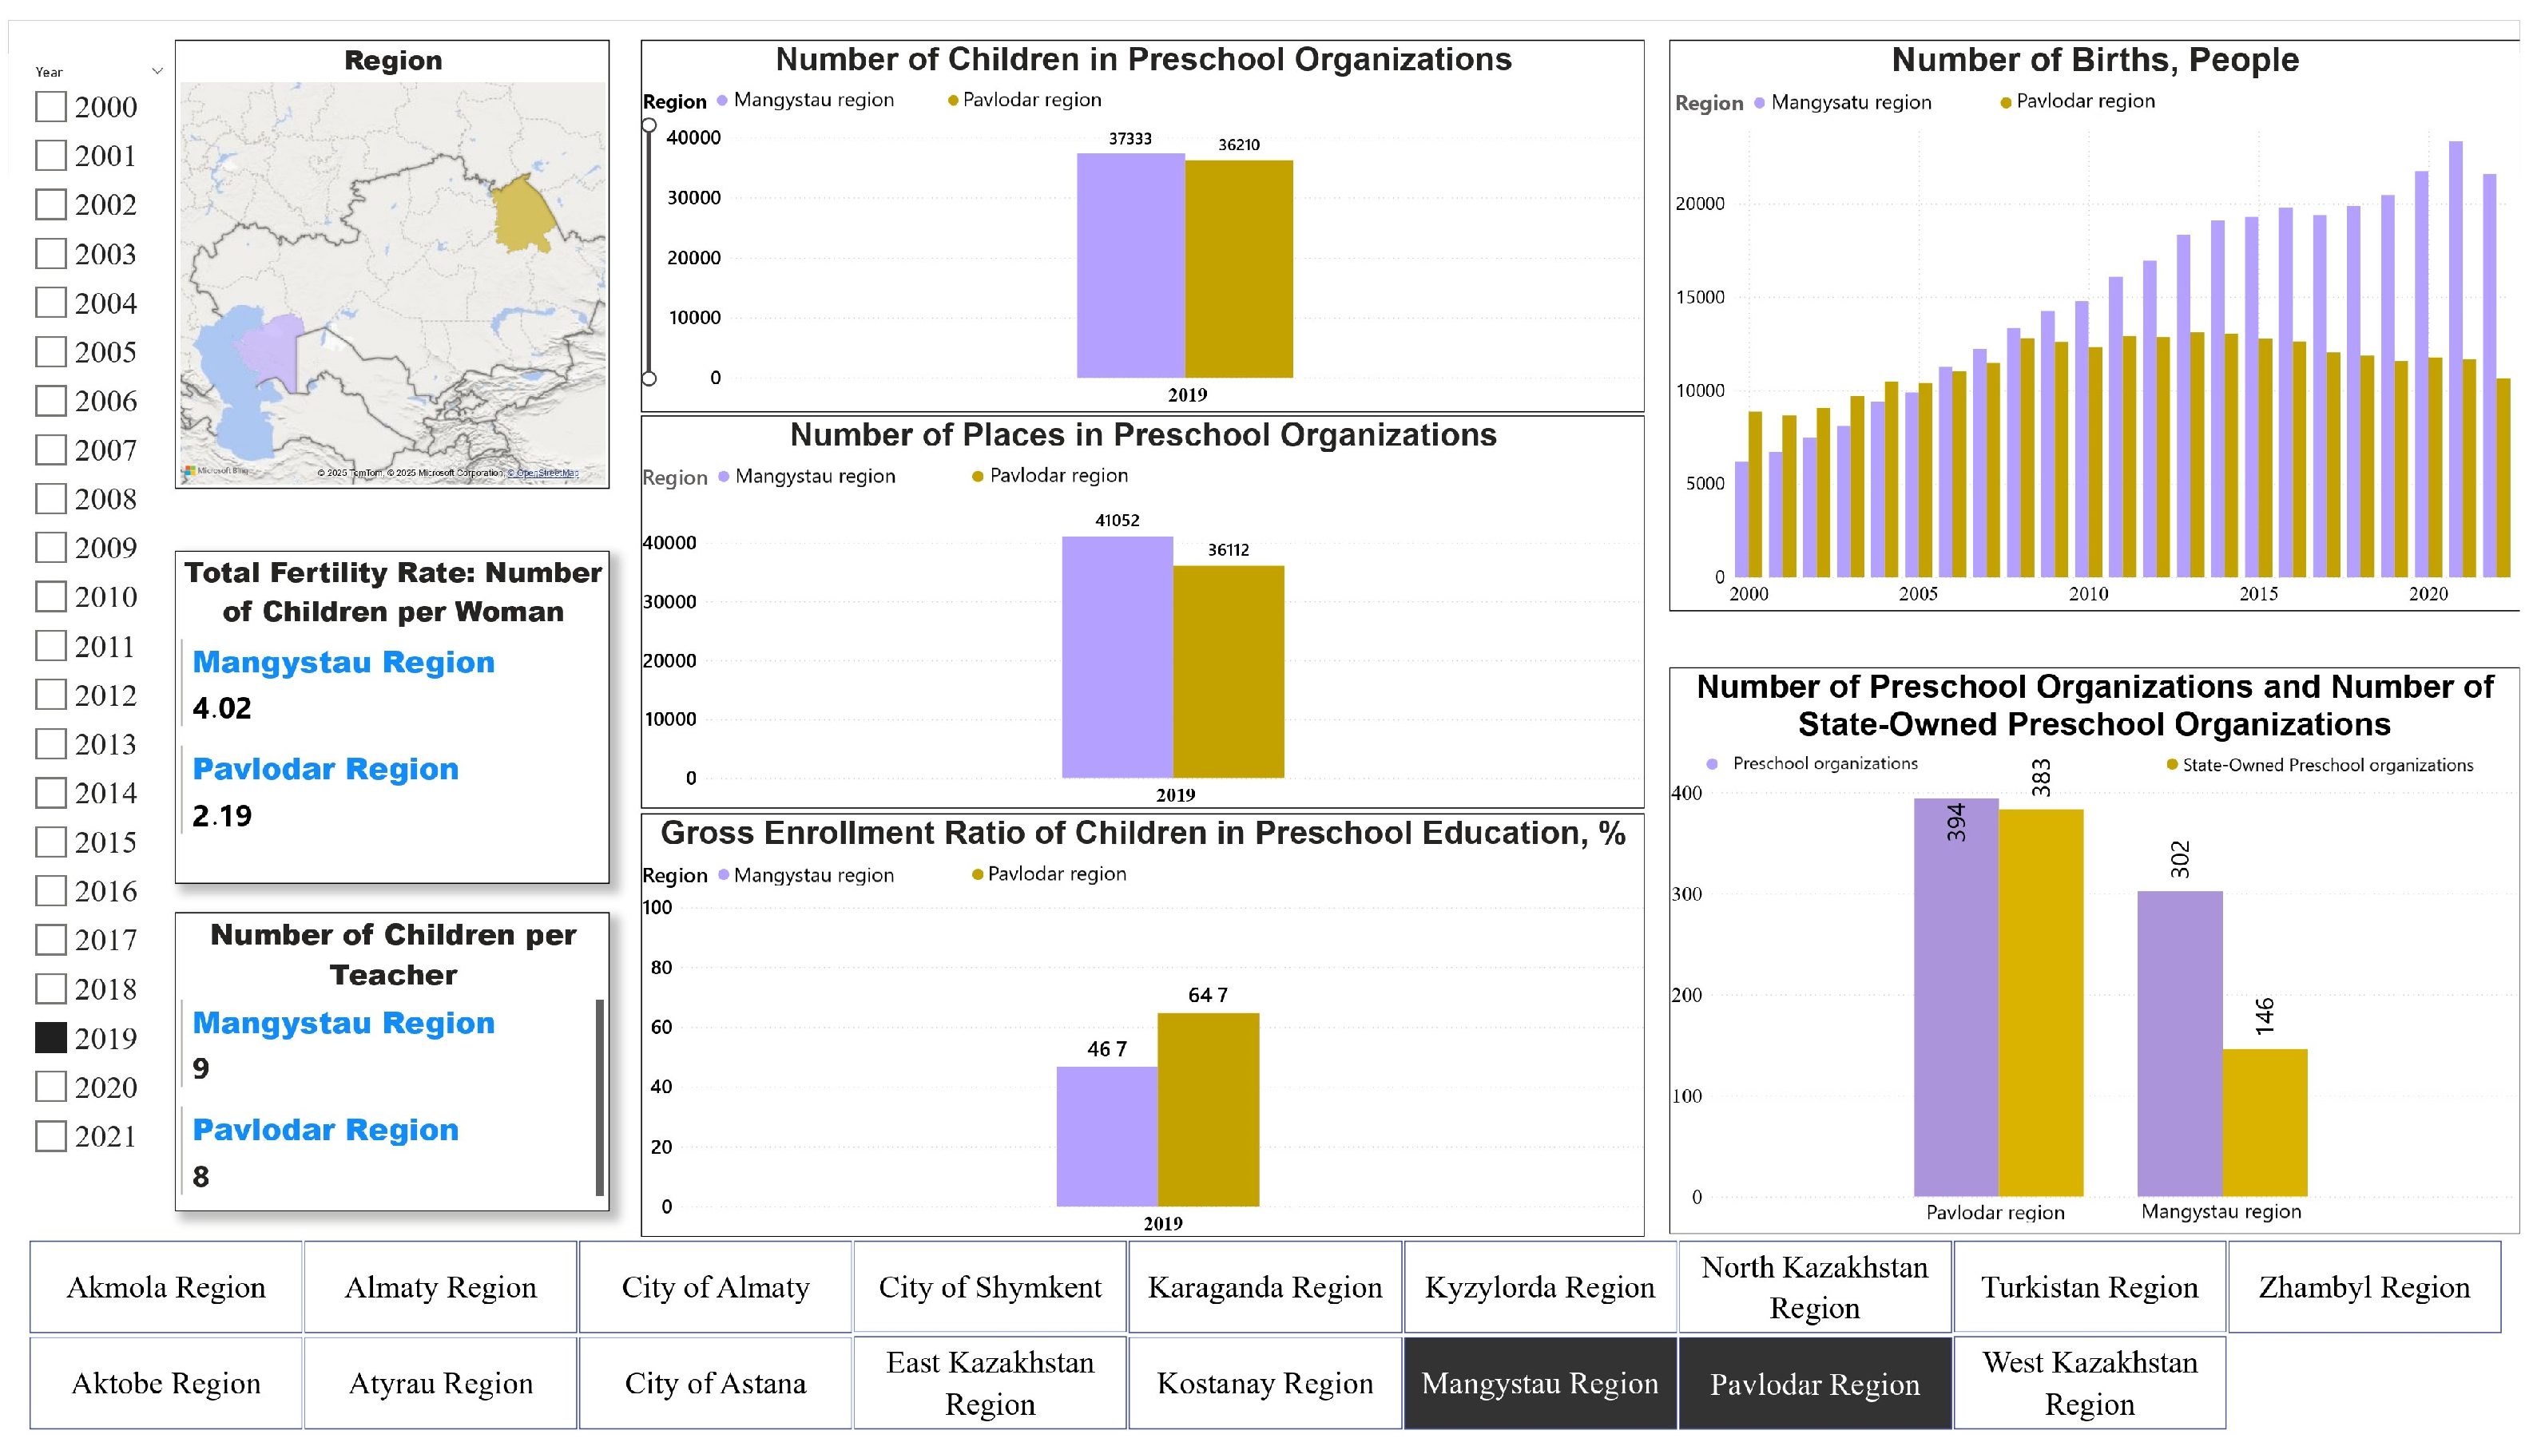Deselect the Mangystau Region button
The image size is (2545, 1450).
click(1539, 1383)
